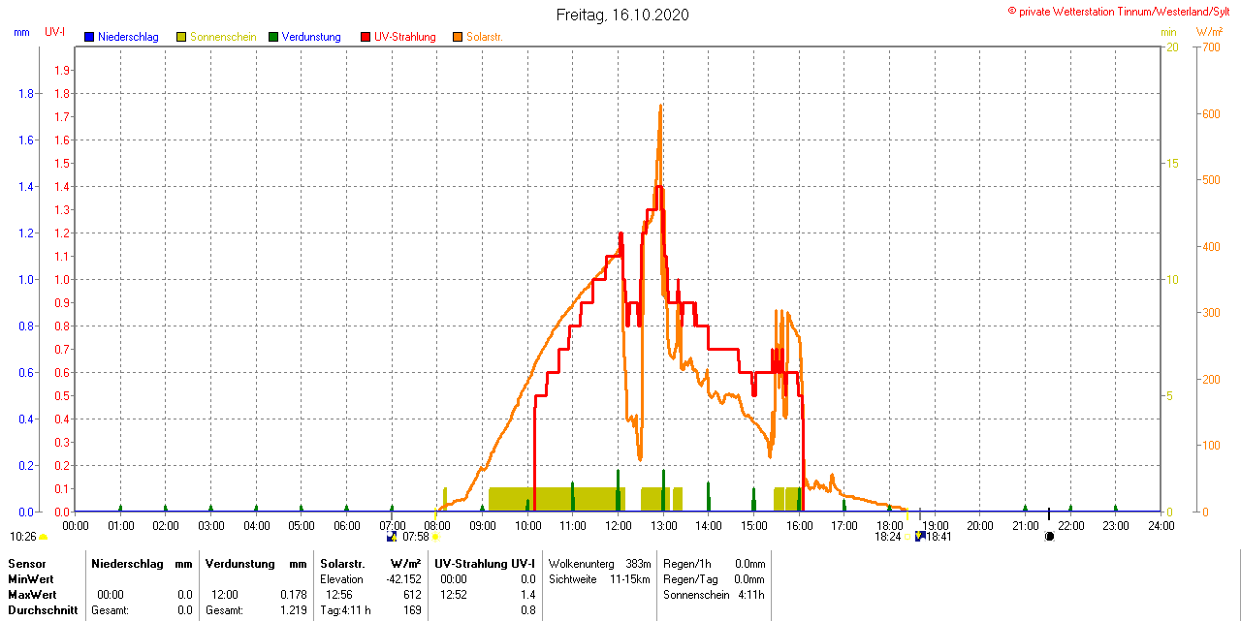Click the blue 1.8 mark on the mm axis

coord(26,93)
